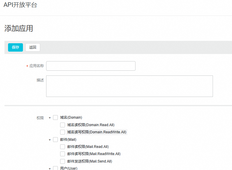Image resolution: width=232 pixels, height=170 pixels.
Task: Focus the 应用名称 input field
Action: pyautogui.click(x=91, y=66)
